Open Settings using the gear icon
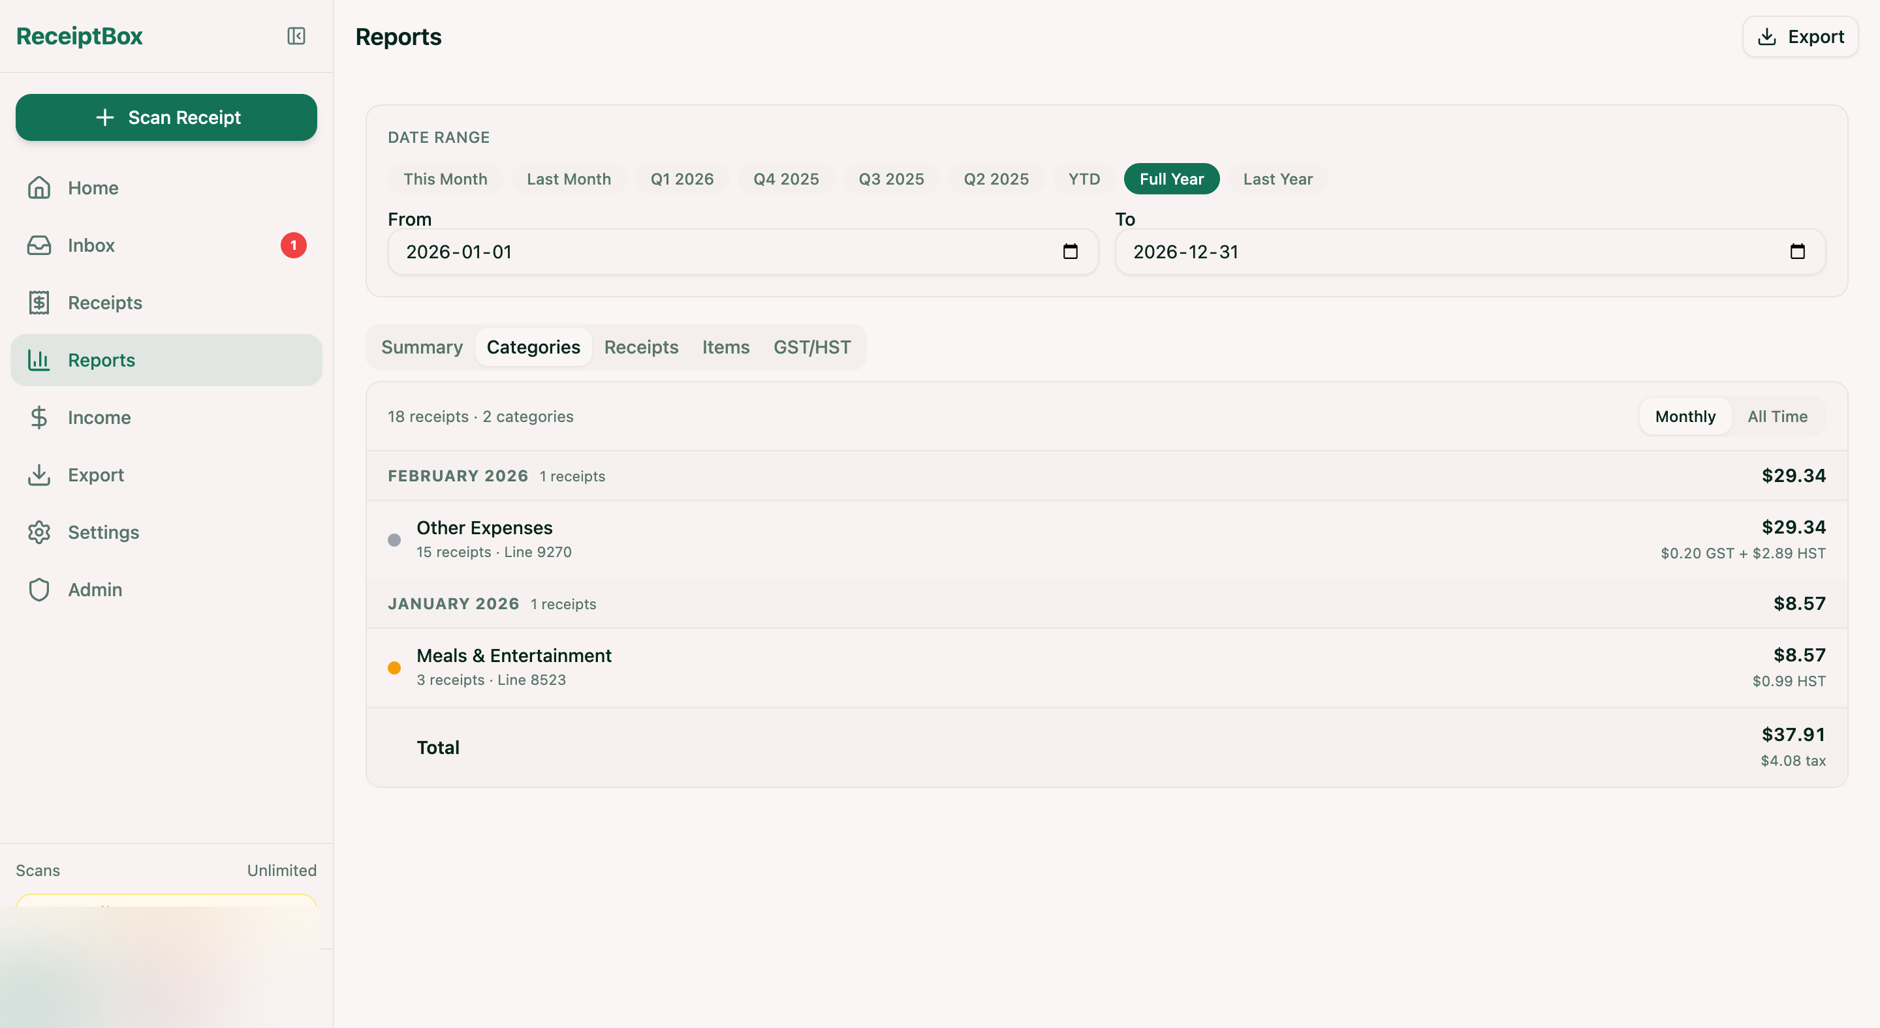The width and height of the screenshot is (1880, 1028). 39,532
